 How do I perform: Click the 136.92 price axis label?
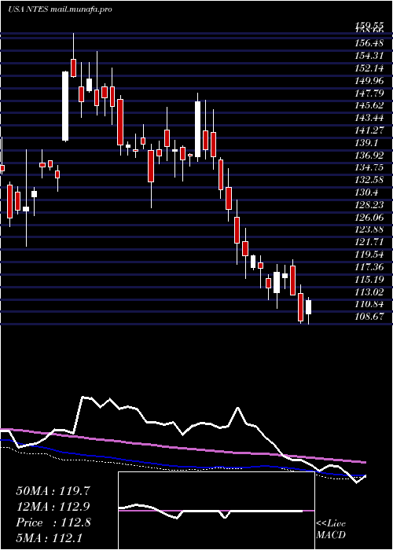(x=369, y=155)
